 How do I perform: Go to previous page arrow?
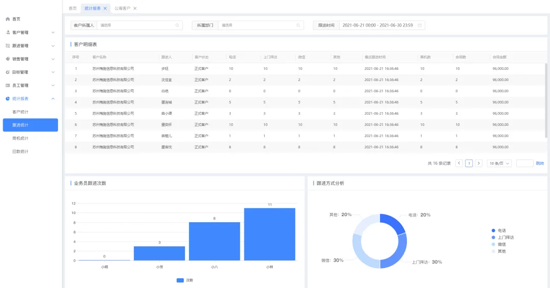(x=459, y=163)
